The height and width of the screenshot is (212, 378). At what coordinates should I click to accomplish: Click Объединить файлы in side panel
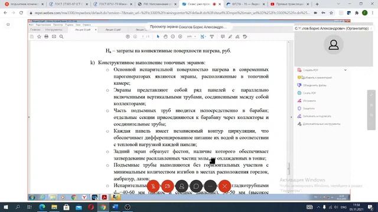tap(312, 85)
